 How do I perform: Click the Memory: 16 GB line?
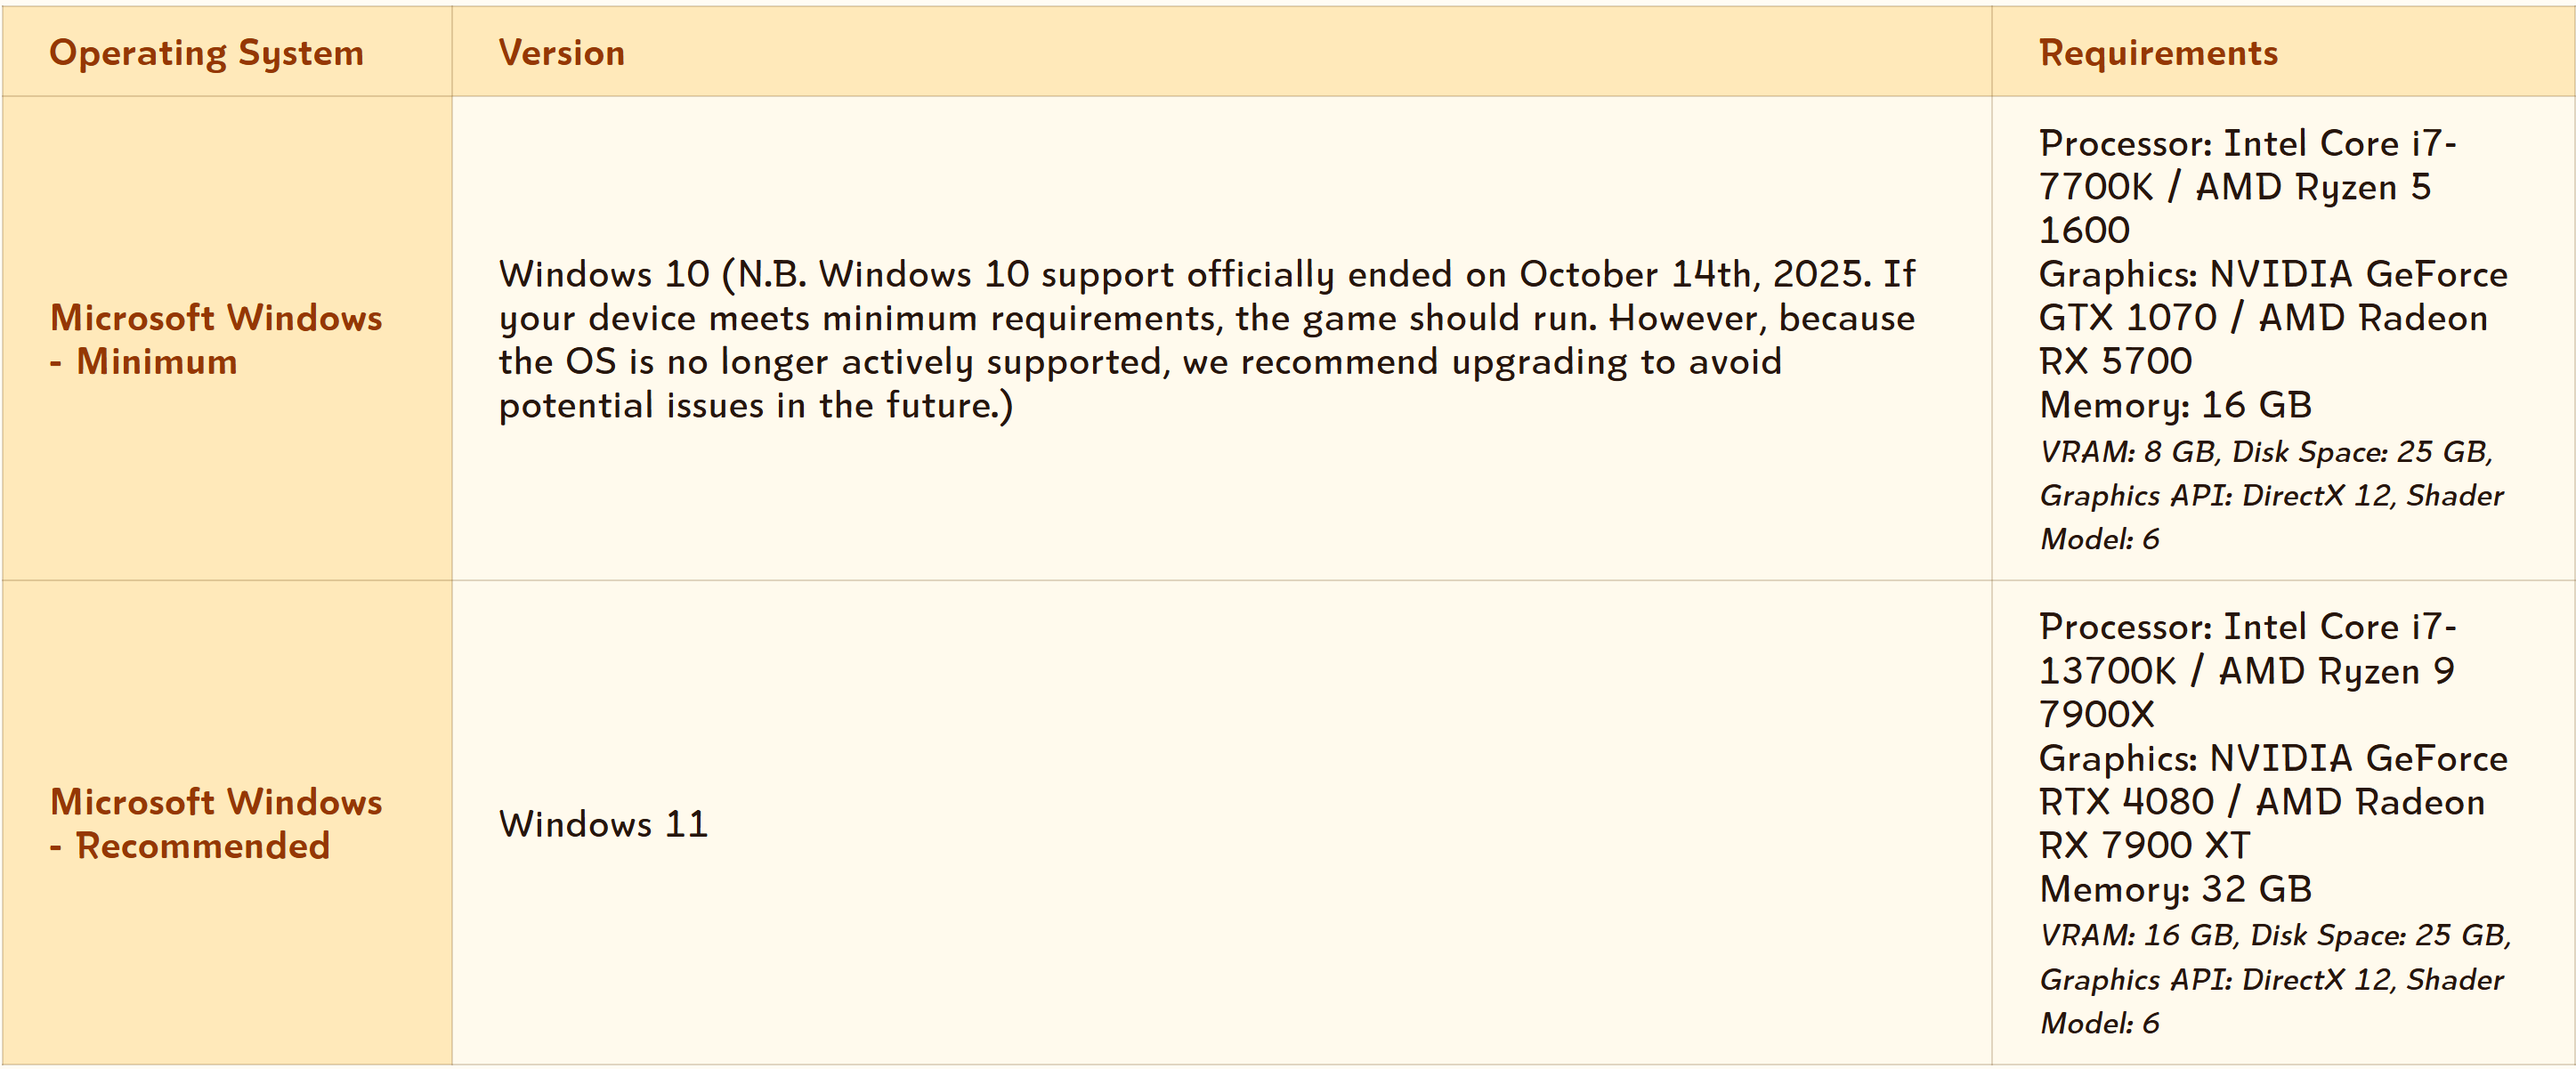click(x=2175, y=405)
